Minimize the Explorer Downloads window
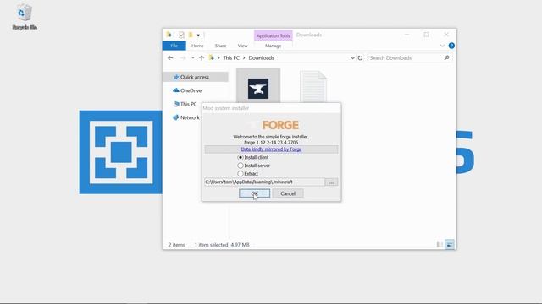 [x=406, y=35]
